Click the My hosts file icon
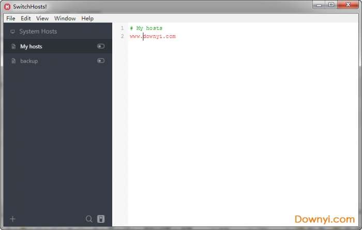 [x=13, y=47]
